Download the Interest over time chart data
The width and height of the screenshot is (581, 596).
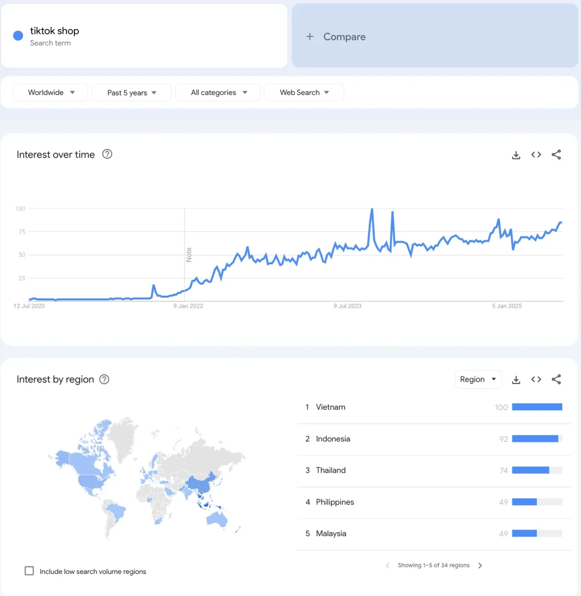click(x=516, y=155)
